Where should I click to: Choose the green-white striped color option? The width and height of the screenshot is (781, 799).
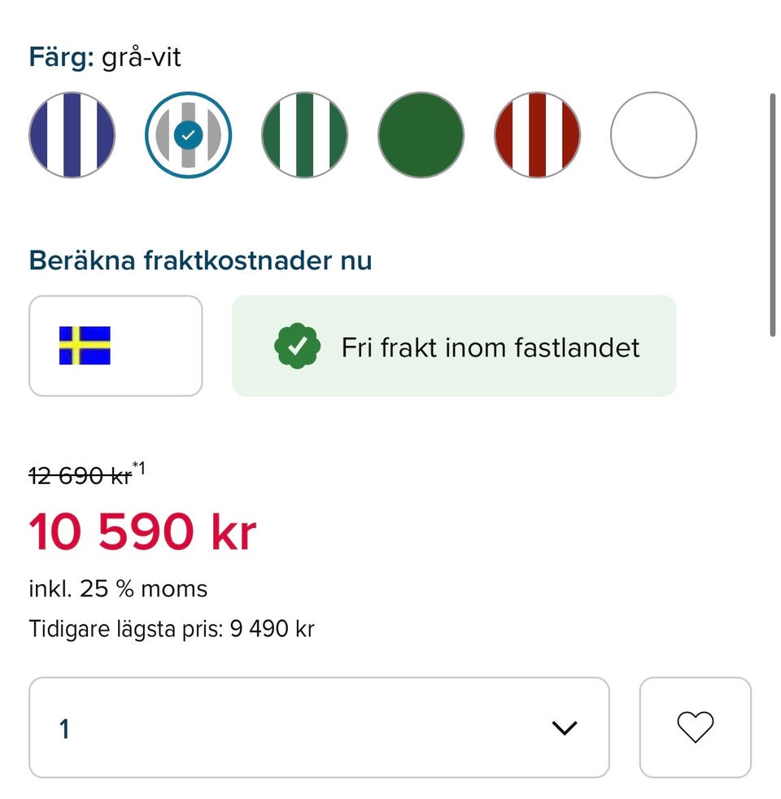(304, 135)
